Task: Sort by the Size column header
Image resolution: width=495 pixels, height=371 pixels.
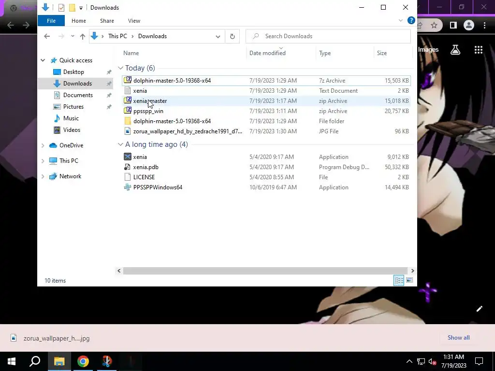Action: click(x=382, y=53)
